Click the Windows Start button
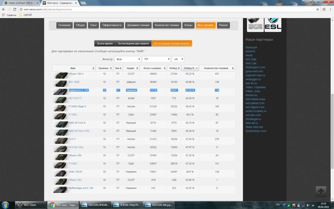Image resolution: width=334 pixels, height=209 pixels. 5,205
